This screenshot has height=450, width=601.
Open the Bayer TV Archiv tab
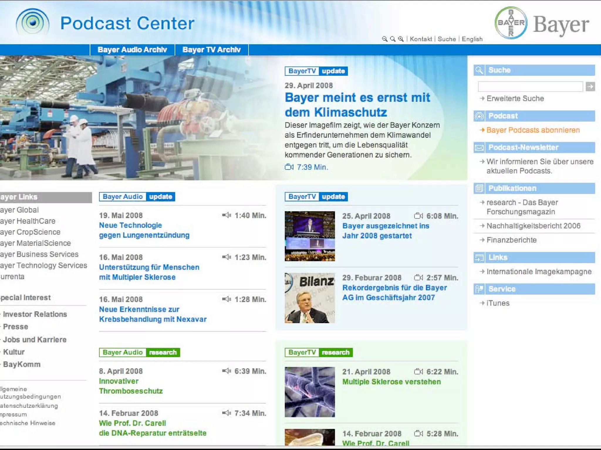[x=211, y=50]
